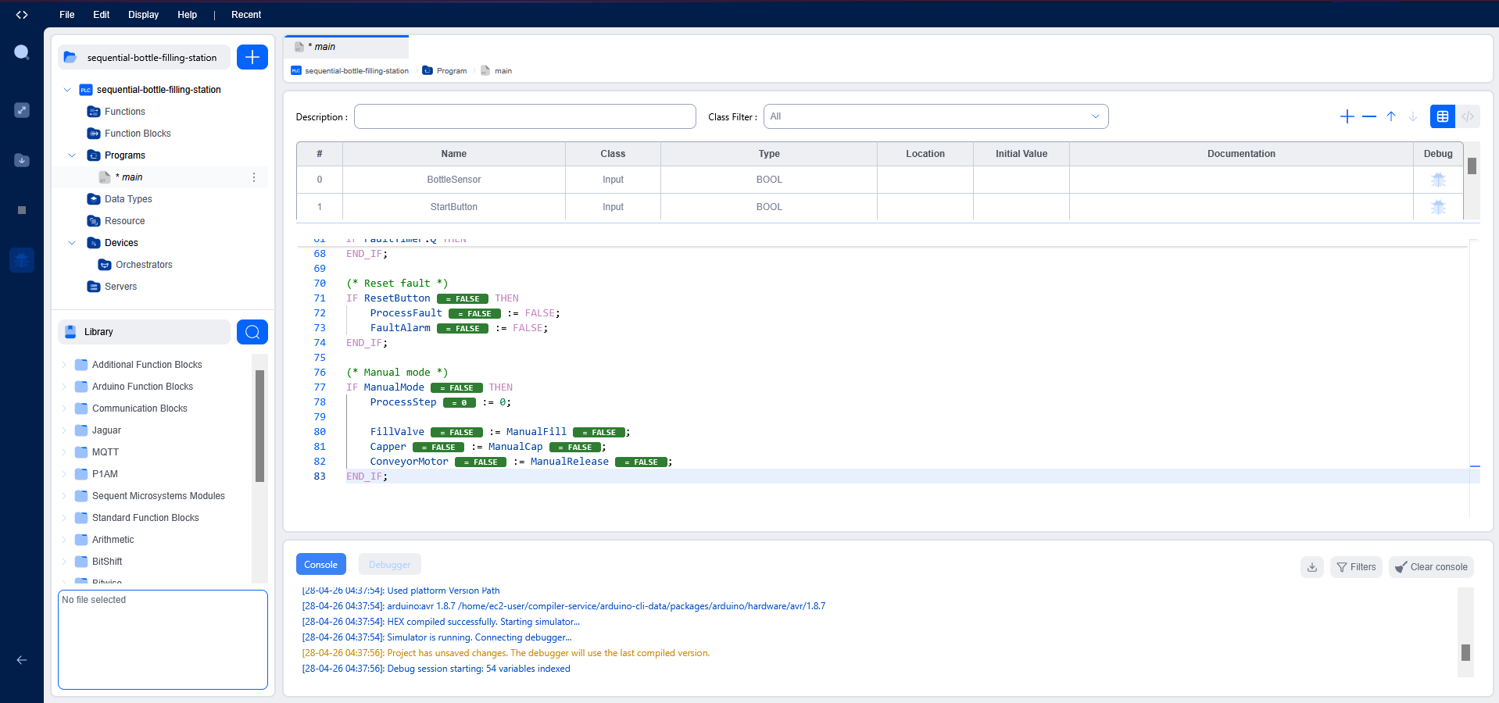Click the Orchestrators icon in project tree
Image resolution: width=1499 pixels, height=703 pixels.
105,265
